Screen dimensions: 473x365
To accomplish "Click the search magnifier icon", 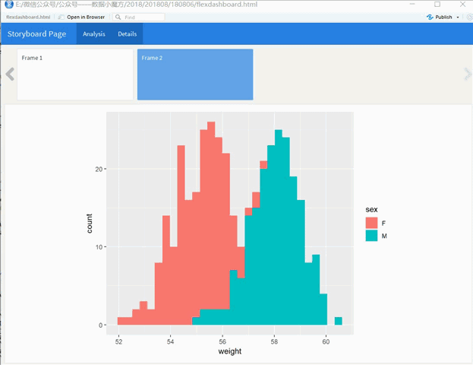I will tap(118, 17).
